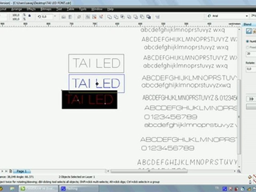256x192 pixels.
Task: Click the fill color bucket status icon
Action: click(250, 177)
